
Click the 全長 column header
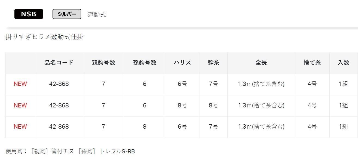click(261, 63)
